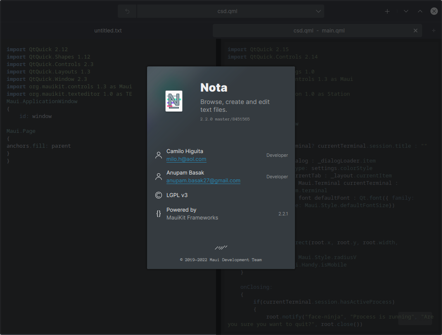Click the 'onClosing:' line in right editor

coord(256,287)
